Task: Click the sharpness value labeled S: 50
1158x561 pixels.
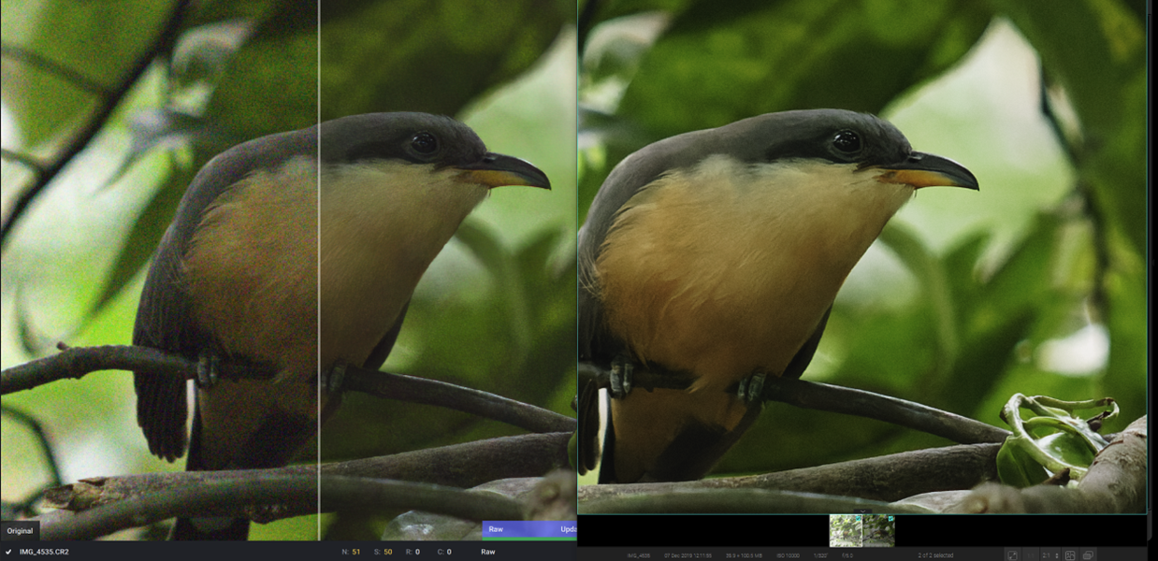Action: coord(383,552)
